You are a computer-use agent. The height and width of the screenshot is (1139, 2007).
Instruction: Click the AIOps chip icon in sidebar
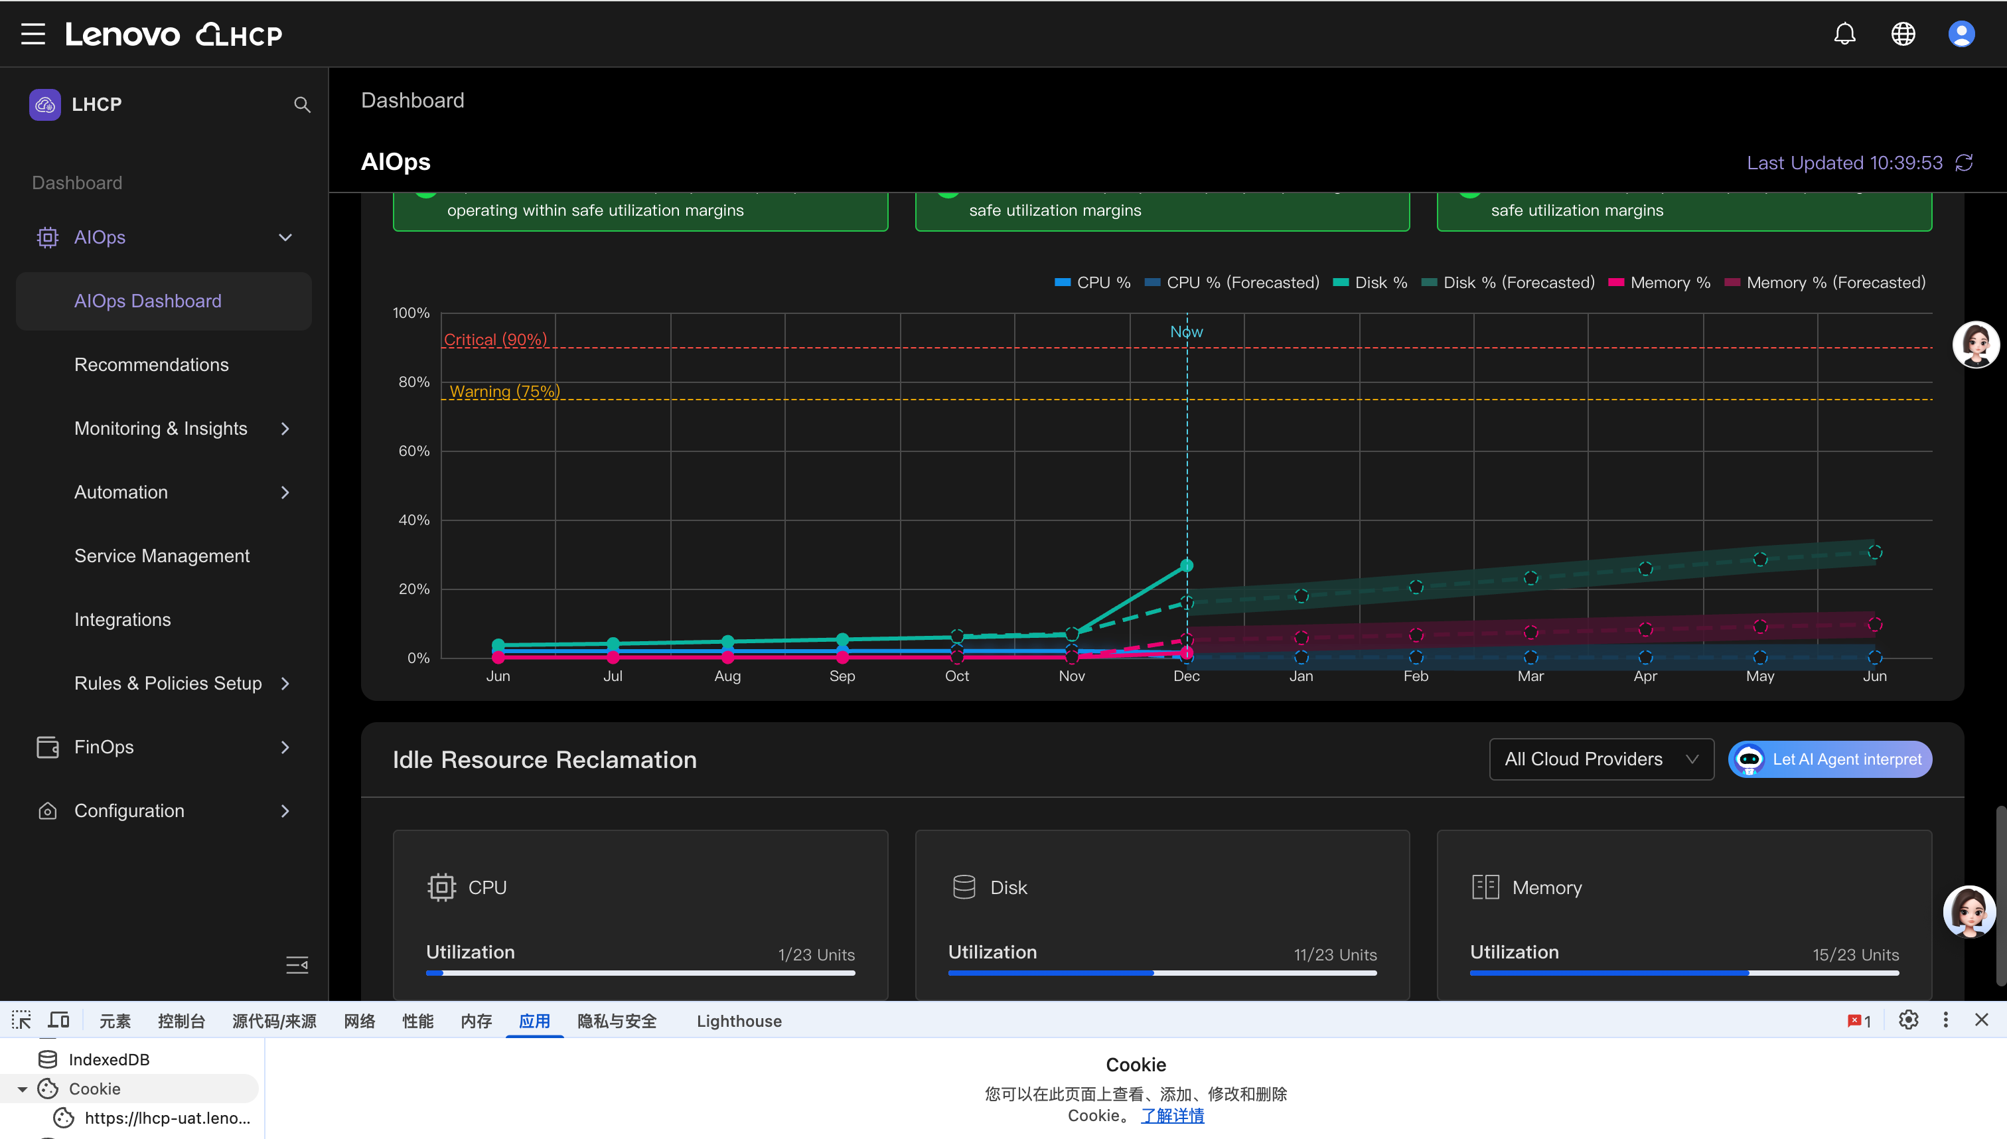click(x=48, y=237)
